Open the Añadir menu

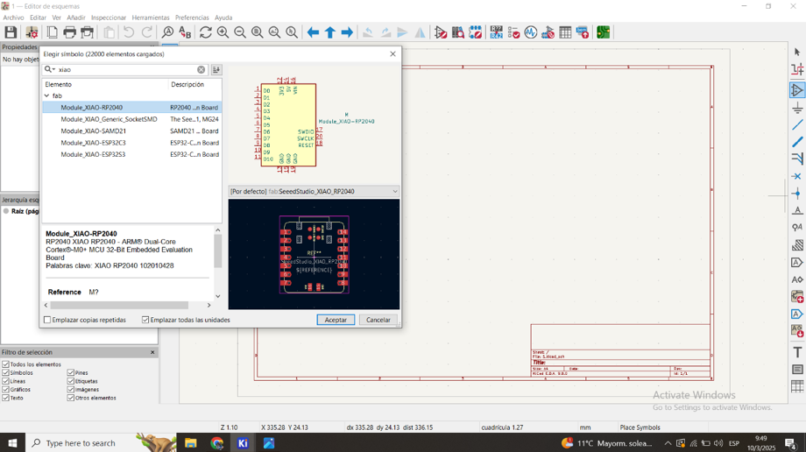click(x=76, y=18)
